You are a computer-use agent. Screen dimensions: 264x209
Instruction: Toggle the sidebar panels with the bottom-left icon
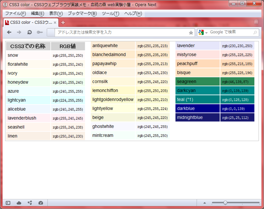[8, 203]
